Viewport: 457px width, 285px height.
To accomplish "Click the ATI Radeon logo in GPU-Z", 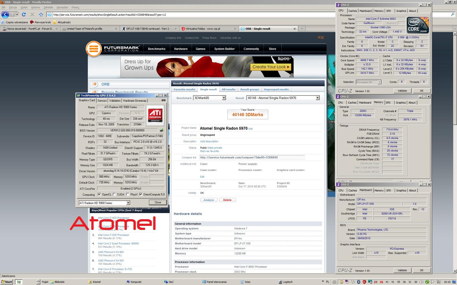I will (x=155, y=115).
